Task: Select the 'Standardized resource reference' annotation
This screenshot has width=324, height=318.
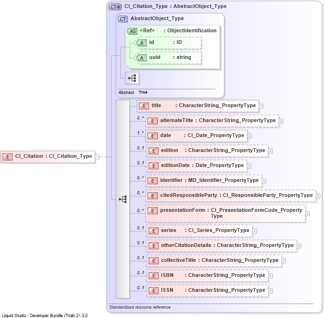Action: 140,307
